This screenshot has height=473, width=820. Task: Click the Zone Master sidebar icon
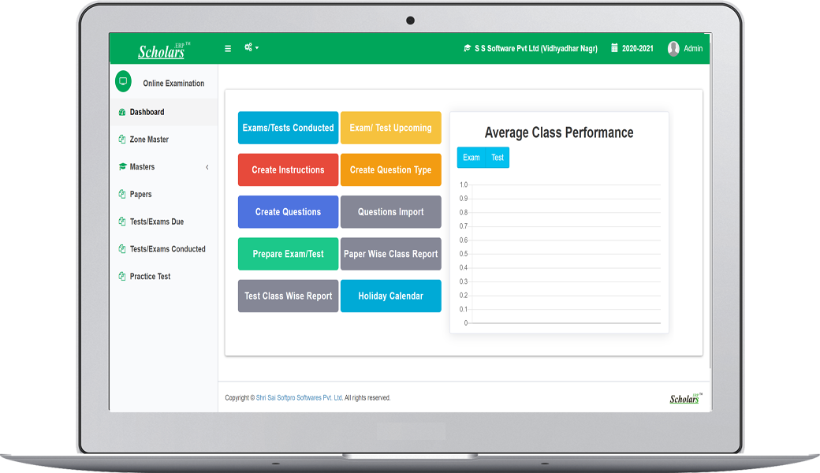[x=122, y=140]
